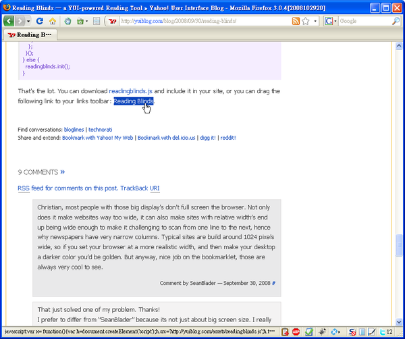The height and width of the screenshot is (339, 405).
Task: Open the bloglines conversations link
Action: tap(74, 130)
